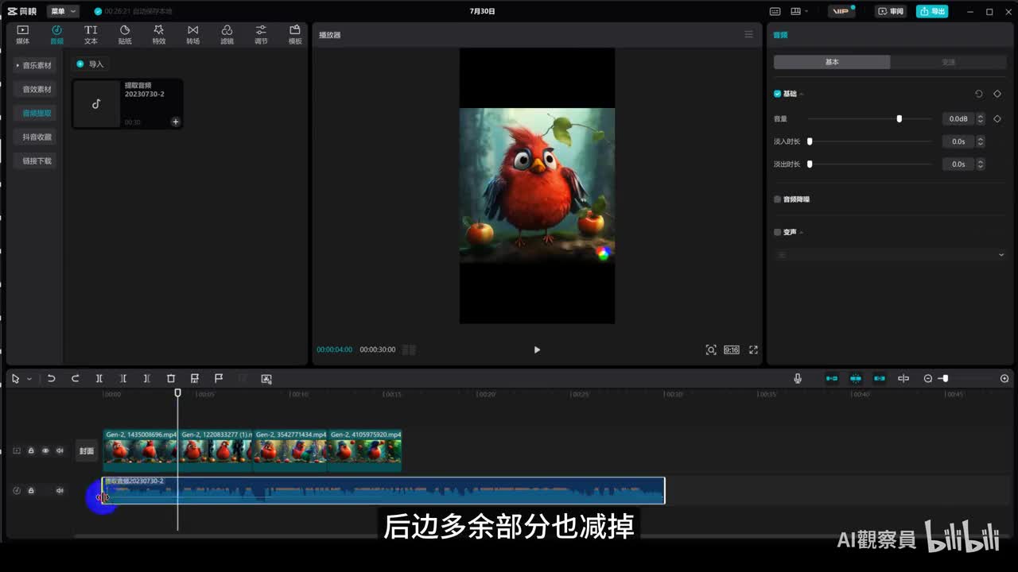
Task: Select the 音效素材 sidebar item
Action: (x=37, y=89)
